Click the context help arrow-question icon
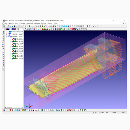Image resolution: width=130 pixels, height=130 pixels. pyautogui.click(x=45, y=26)
